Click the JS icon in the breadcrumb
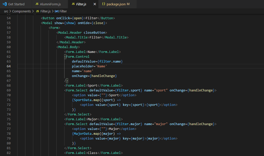The width and height of the screenshot is (264, 156). tap(38, 11)
